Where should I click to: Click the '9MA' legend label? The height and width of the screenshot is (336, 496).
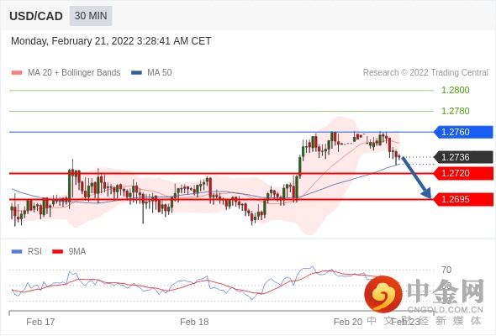pyautogui.click(x=77, y=252)
